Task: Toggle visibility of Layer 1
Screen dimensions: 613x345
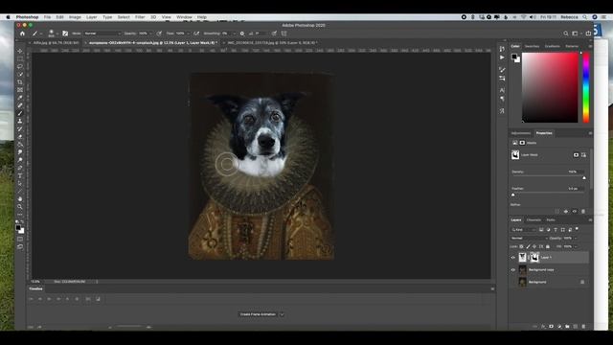Action: click(513, 258)
